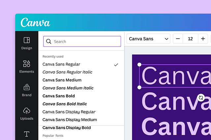This screenshot has height=140, width=211.
Task: Click the magnifier icon in Search
Action: (48, 42)
